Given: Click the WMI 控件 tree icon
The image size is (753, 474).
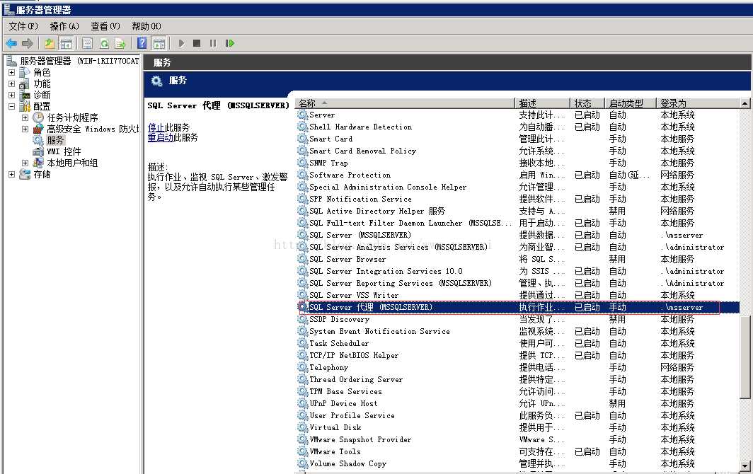Looking at the screenshot, I should (38, 152).
